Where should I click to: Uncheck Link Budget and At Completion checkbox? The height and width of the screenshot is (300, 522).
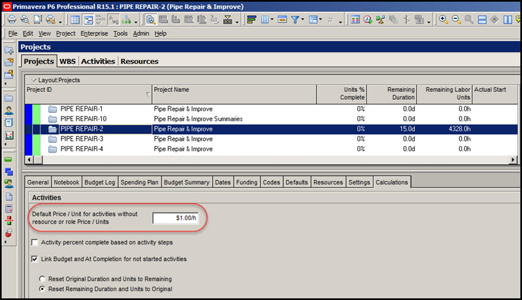[x=35, y=259]
